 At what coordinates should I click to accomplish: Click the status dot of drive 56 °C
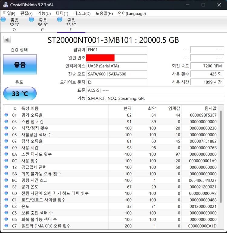tap(31, 19)
